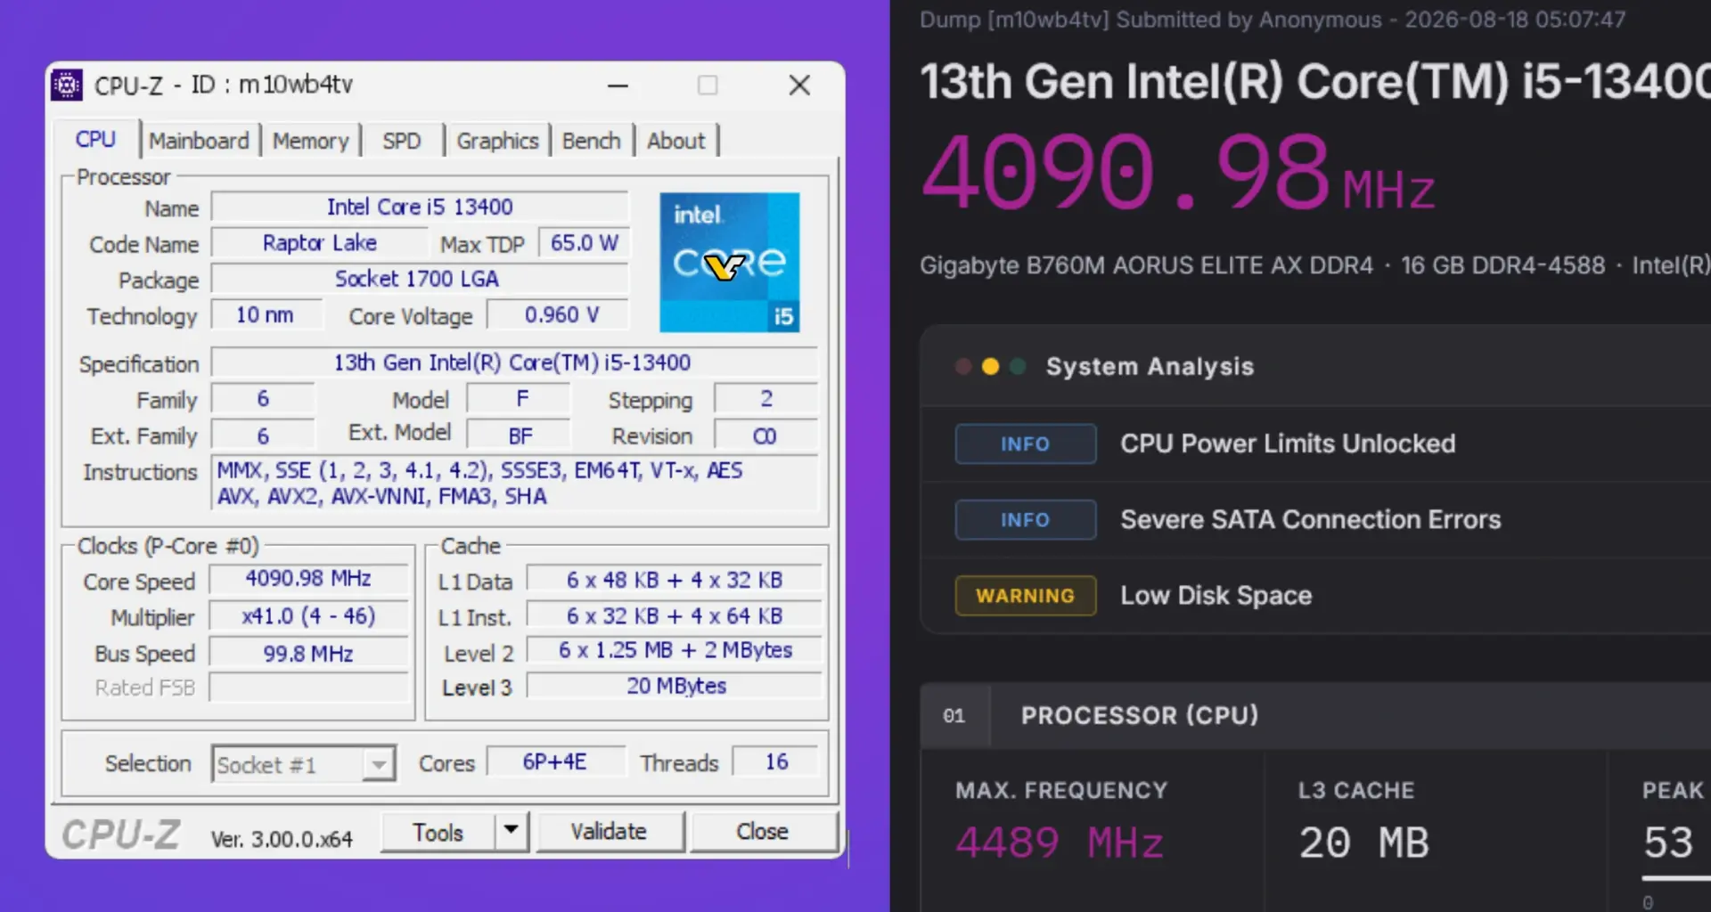1711x912 pixels.
Task: Open the SPD tab
Action: coord(401,141)
